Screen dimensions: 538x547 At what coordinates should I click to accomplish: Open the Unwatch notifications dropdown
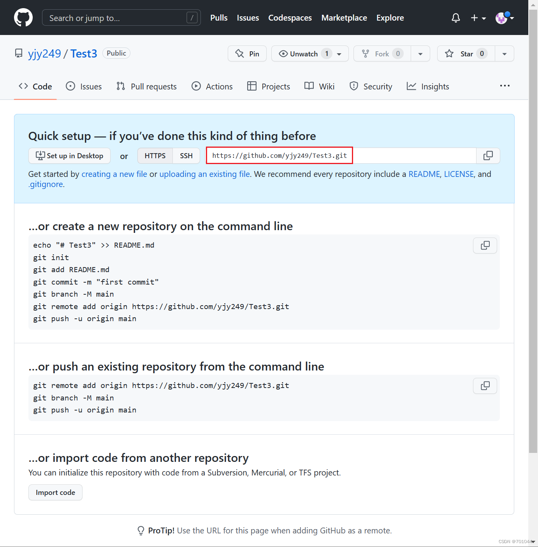pyautogui.click(x=310, y=54)
